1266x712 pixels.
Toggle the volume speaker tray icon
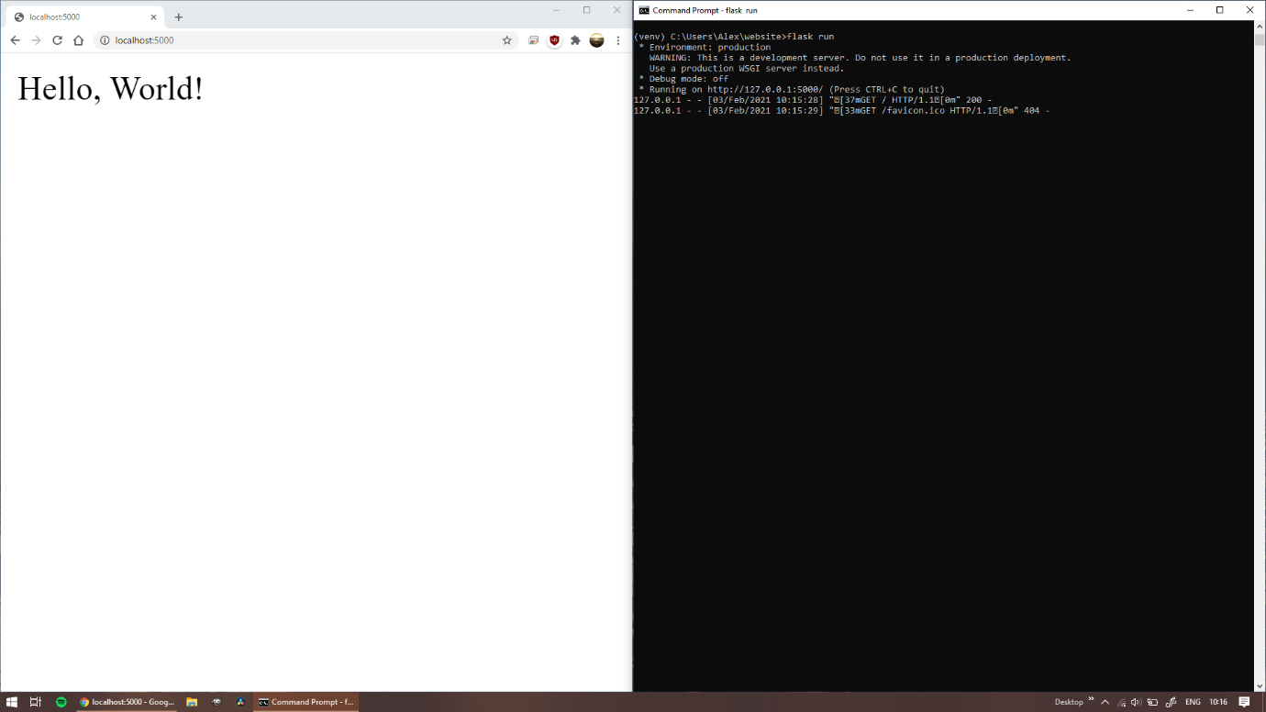click(x=1136, y=702)
